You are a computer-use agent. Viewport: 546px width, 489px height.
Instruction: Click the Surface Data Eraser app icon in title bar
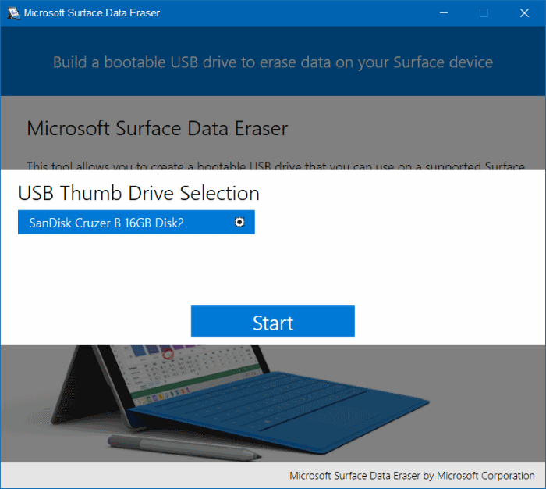(13, 13)
